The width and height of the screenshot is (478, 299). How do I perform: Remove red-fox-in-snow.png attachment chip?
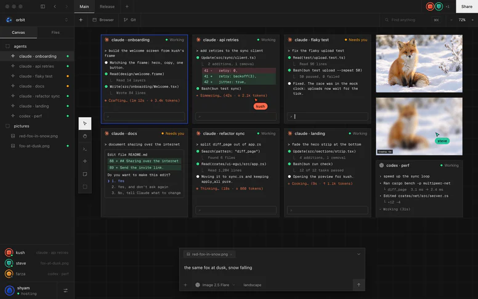tap(232, 255)
